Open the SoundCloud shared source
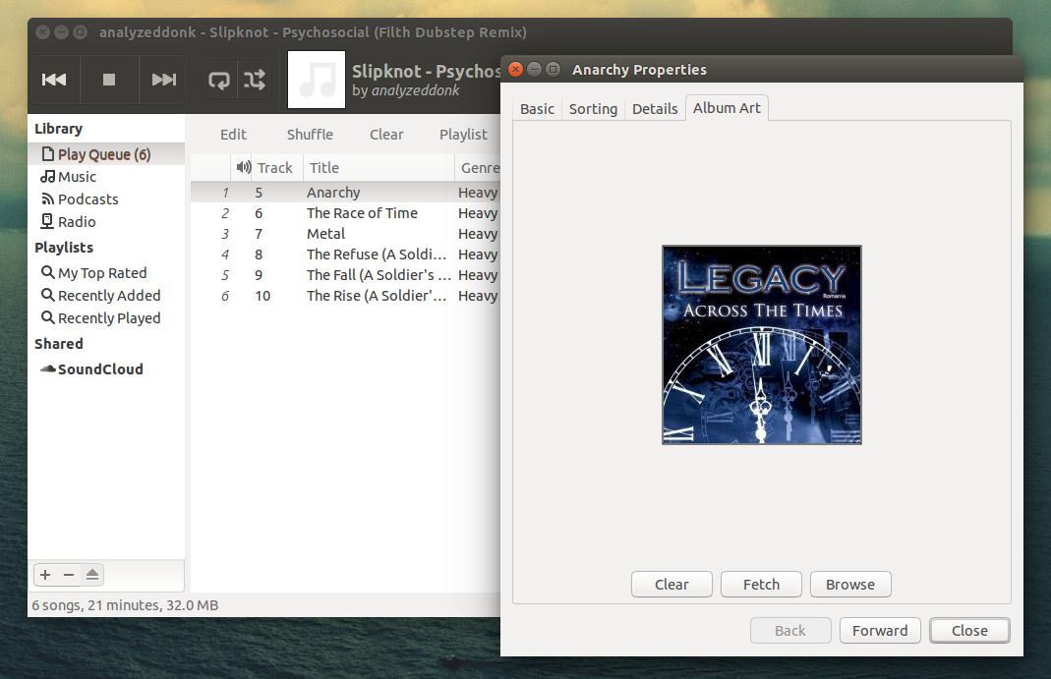 pos(99,368)
